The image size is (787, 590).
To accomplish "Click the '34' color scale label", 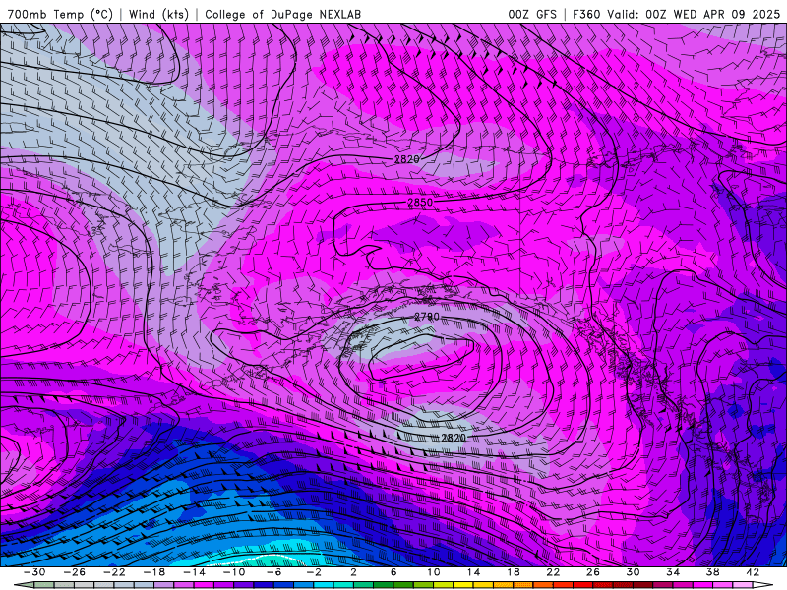I will 673,572.
